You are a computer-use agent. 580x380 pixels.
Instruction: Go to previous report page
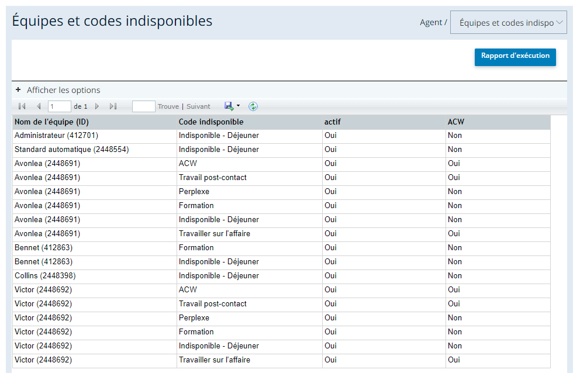tap(39, 106)
